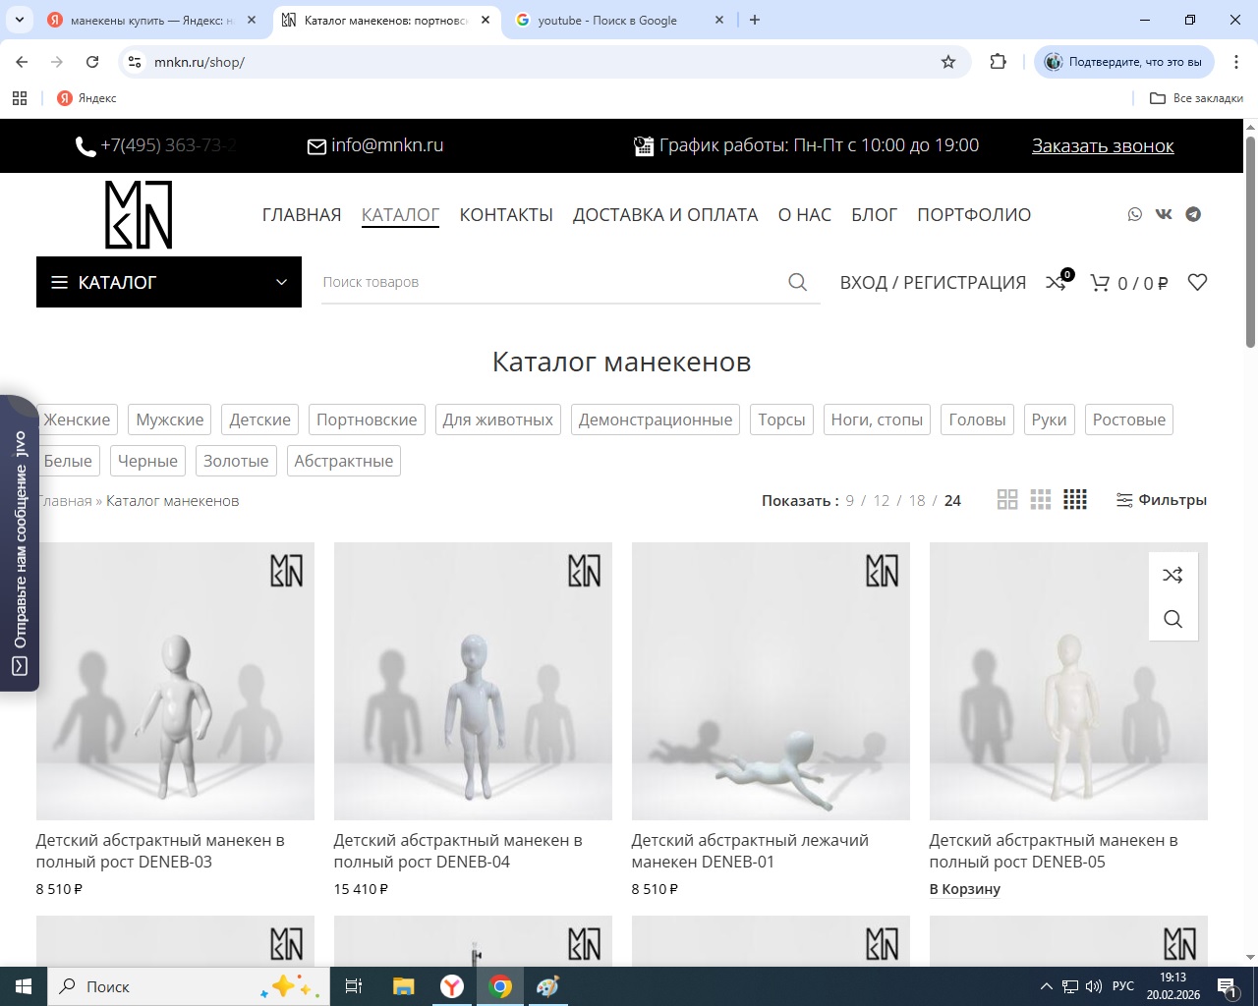Show 18 products per page
1258x1006 pixels.
(917, 501)
